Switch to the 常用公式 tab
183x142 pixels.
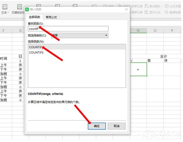click(51, 17)
